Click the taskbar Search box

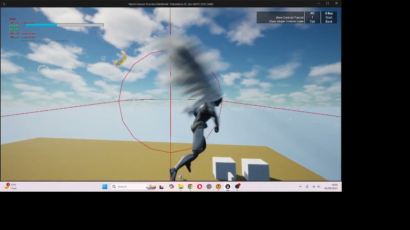coord(133,187)
